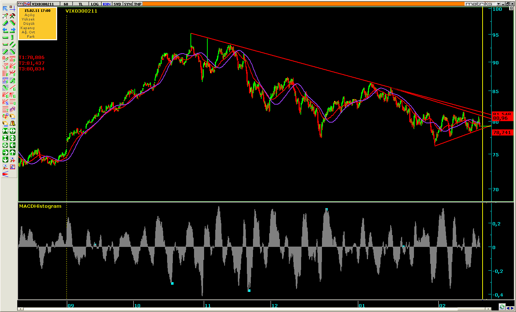Viewport: 516px width, 312px height.
Task: Click the TMP tab button
Action: [x=138, y=4]
